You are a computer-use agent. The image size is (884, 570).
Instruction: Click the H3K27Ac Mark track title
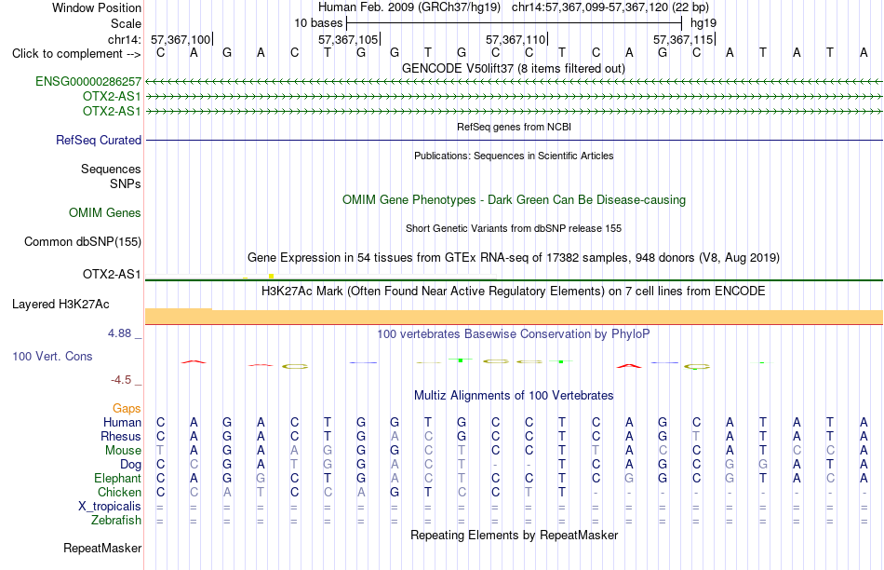click(514, 292)
